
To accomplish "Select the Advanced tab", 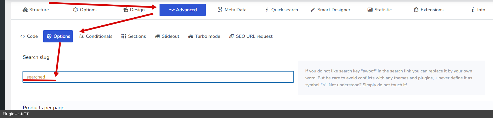I will click(x=183, y=10).
